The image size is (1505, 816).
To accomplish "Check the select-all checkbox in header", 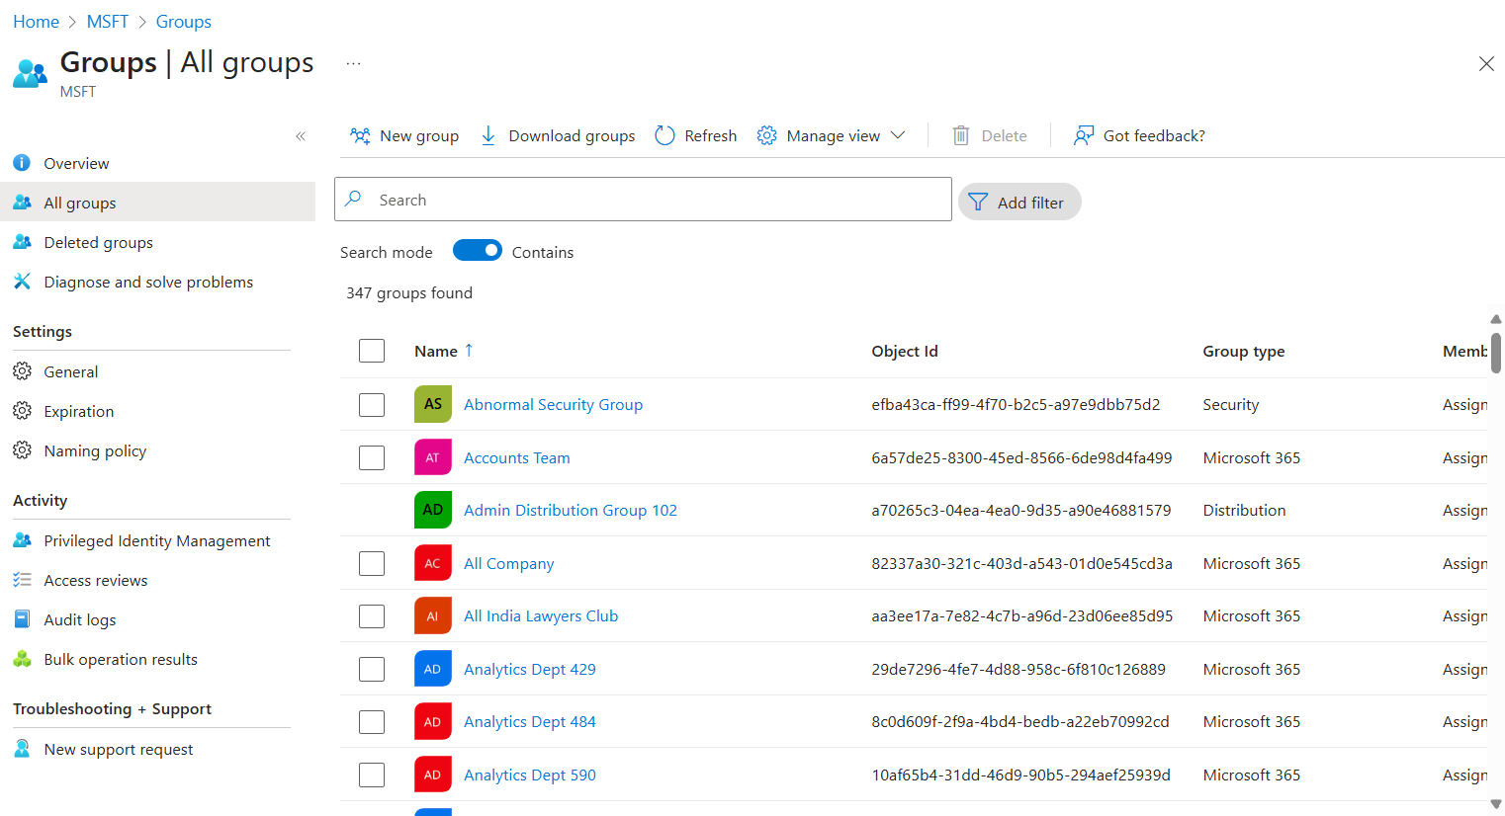I will 372,351.
